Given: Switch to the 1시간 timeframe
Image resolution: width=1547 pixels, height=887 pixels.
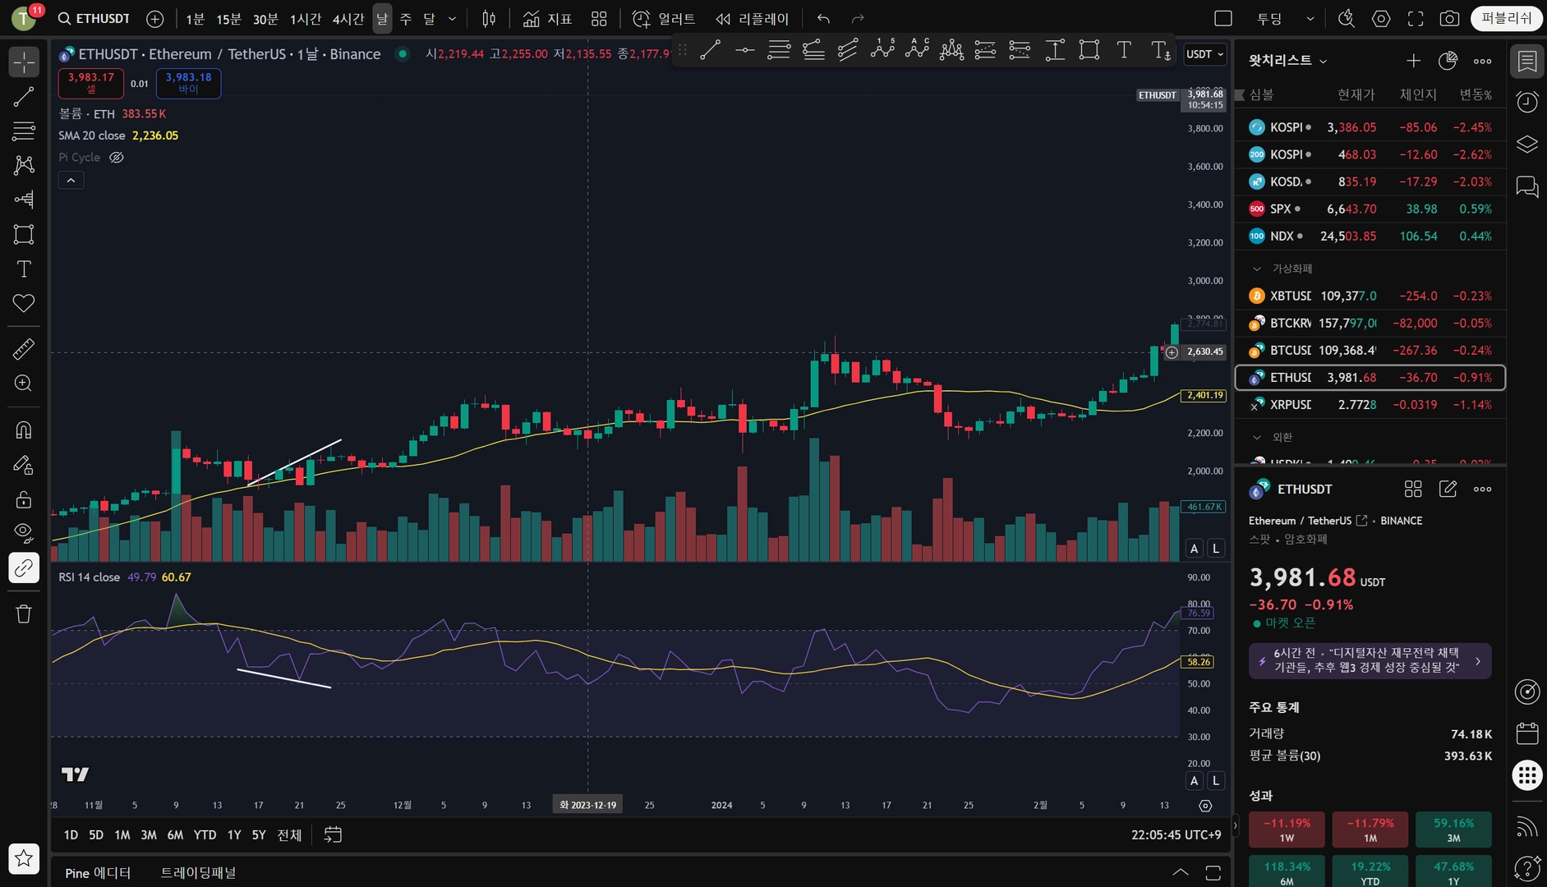Looking at the screenshot, I should (305, 18).
